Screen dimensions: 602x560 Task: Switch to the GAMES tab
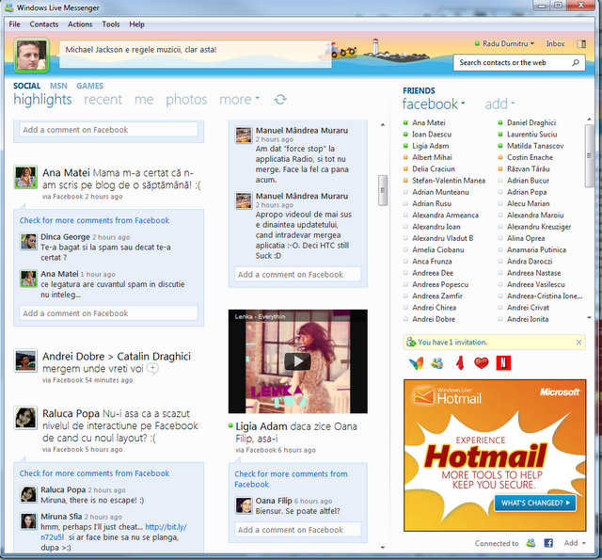[90, 86]
